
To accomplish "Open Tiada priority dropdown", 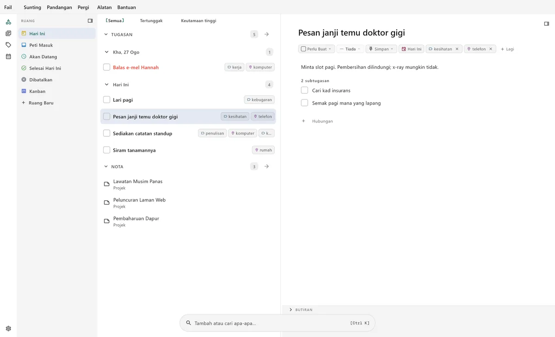I will click(350, 49).
